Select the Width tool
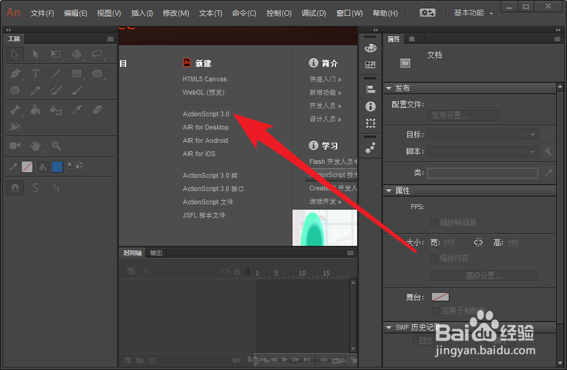The image size is (567, 370). [x=15, y=126]
